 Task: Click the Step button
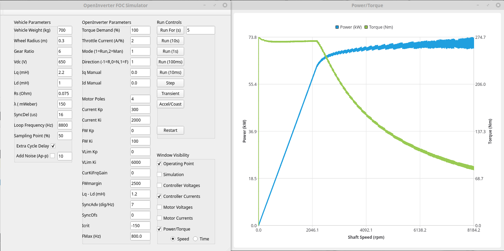[x=170, y=83]
